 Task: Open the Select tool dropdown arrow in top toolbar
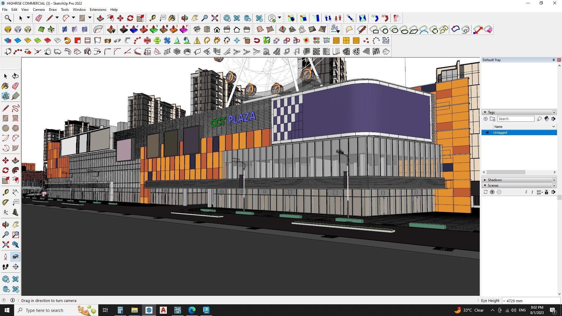28,18
